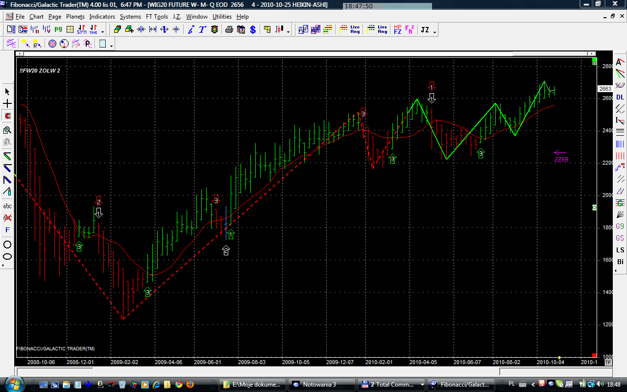Select the blue dollar sign icon

click(x=253, y=30)
